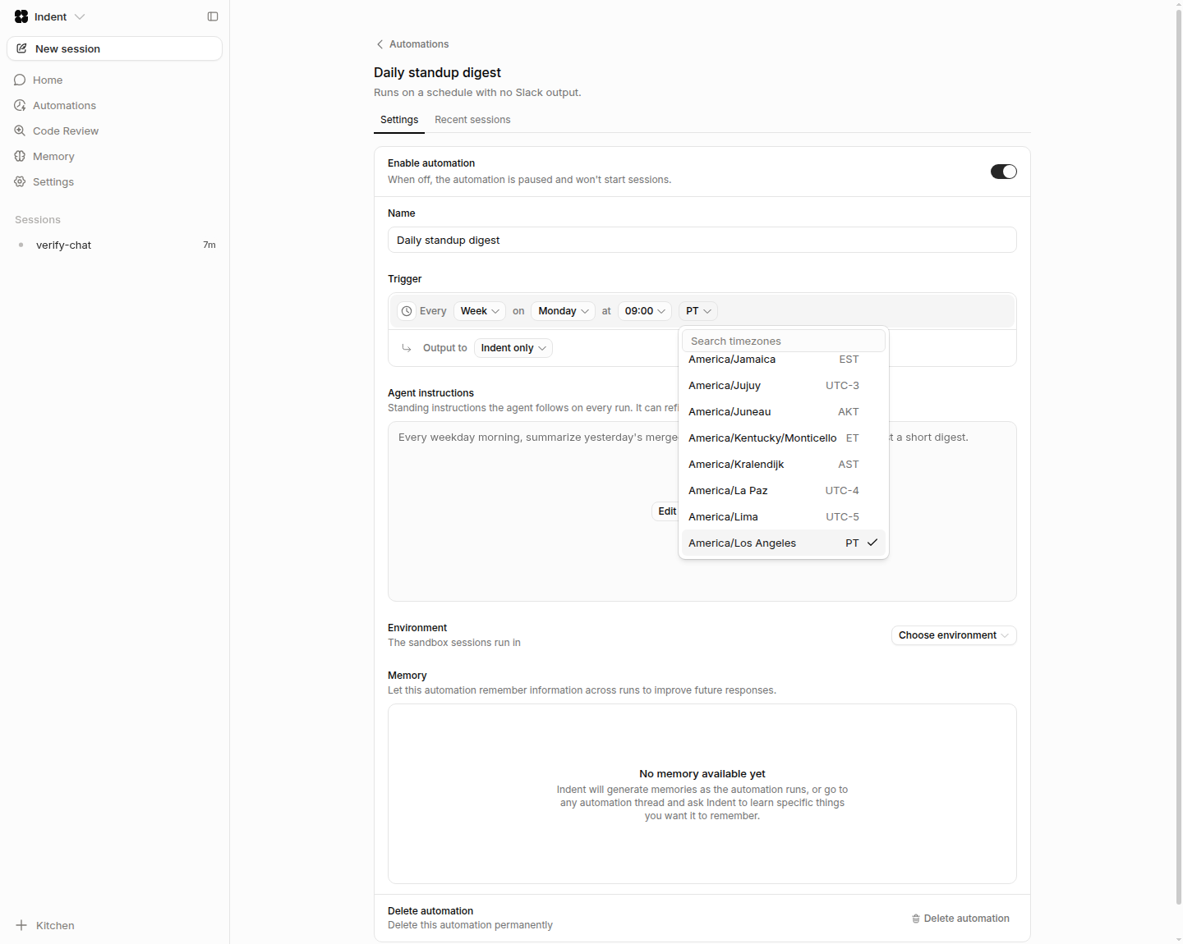Open the Indent only output dropdown

tap(513, 348)
